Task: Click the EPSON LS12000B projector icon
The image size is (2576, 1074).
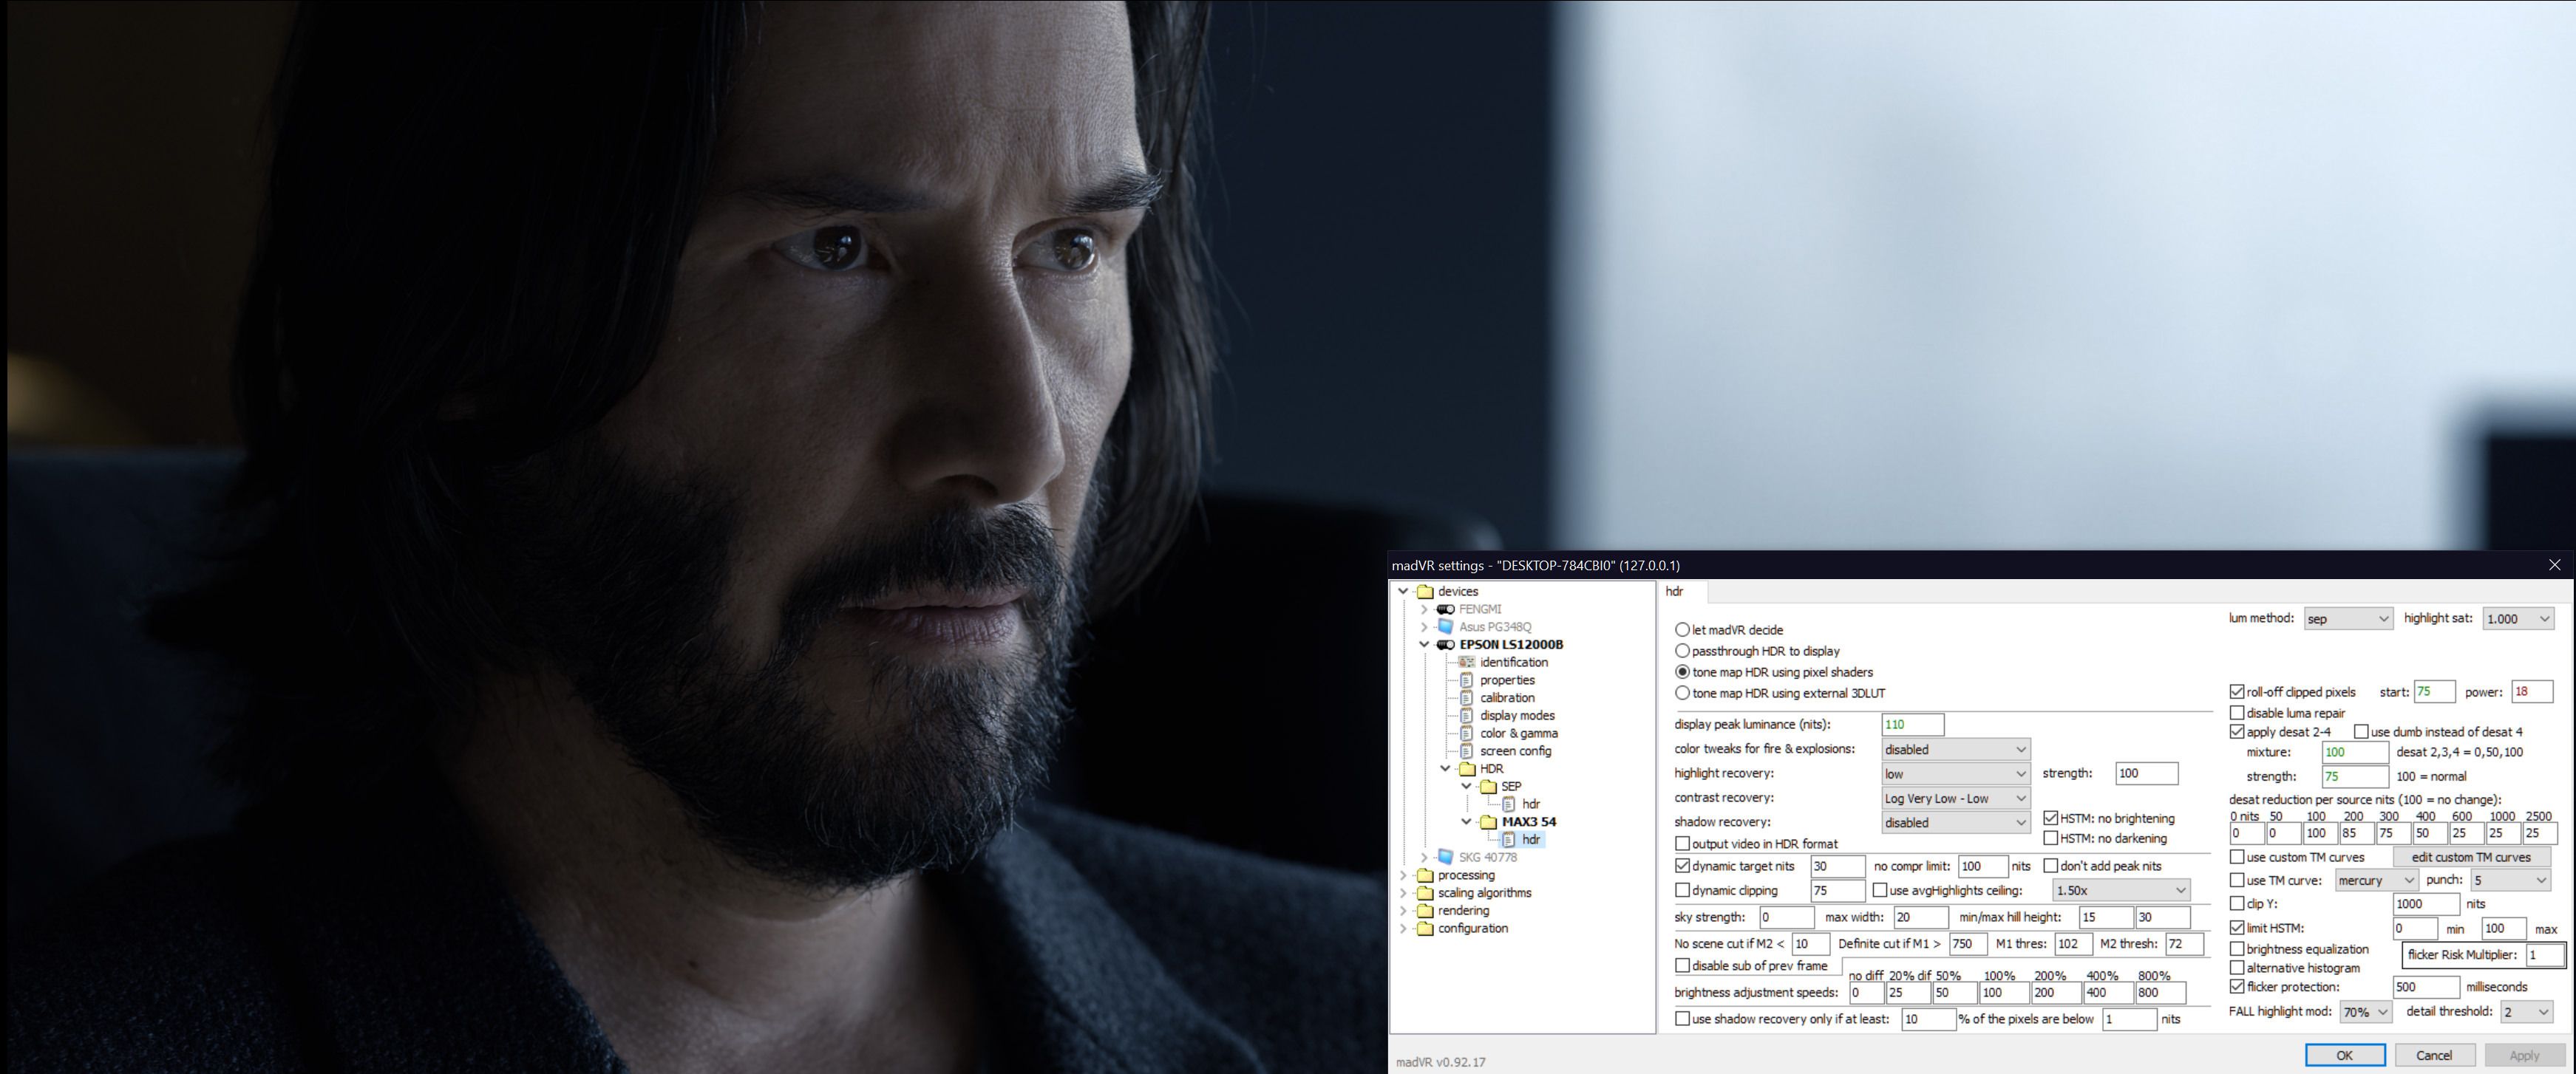Action: [1446, 644]
